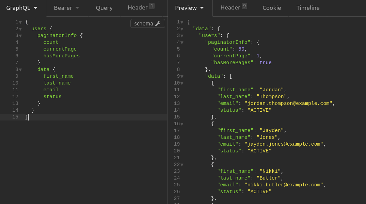The height and width of the screenshot is (204, 366).
Task: Switch to the Cookie tab
Action: (x=272, y=8)
